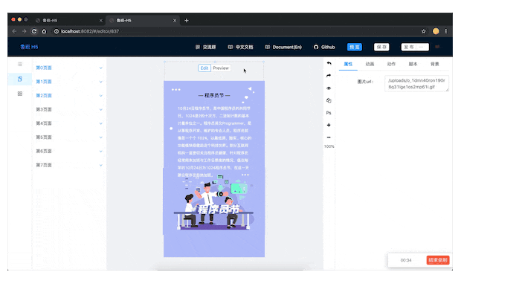Expand chevron for 第6页面
The height and width of the screenshot is (295, 522).
pos(101,152)
